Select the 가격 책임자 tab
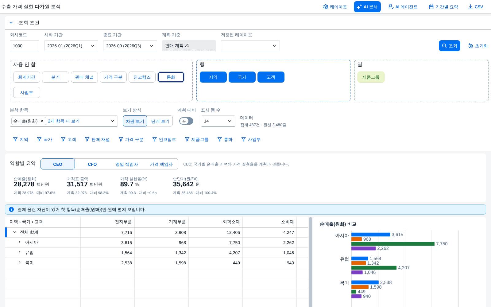 coord(161,164)
